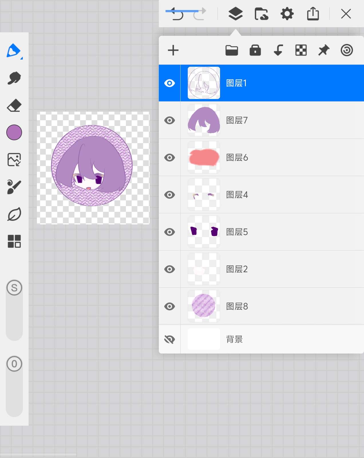Image resolution: width=364 pixels, height=458 pixels.
Task: Expand the grid panels tool menu
Action: [x=14, y=241]
